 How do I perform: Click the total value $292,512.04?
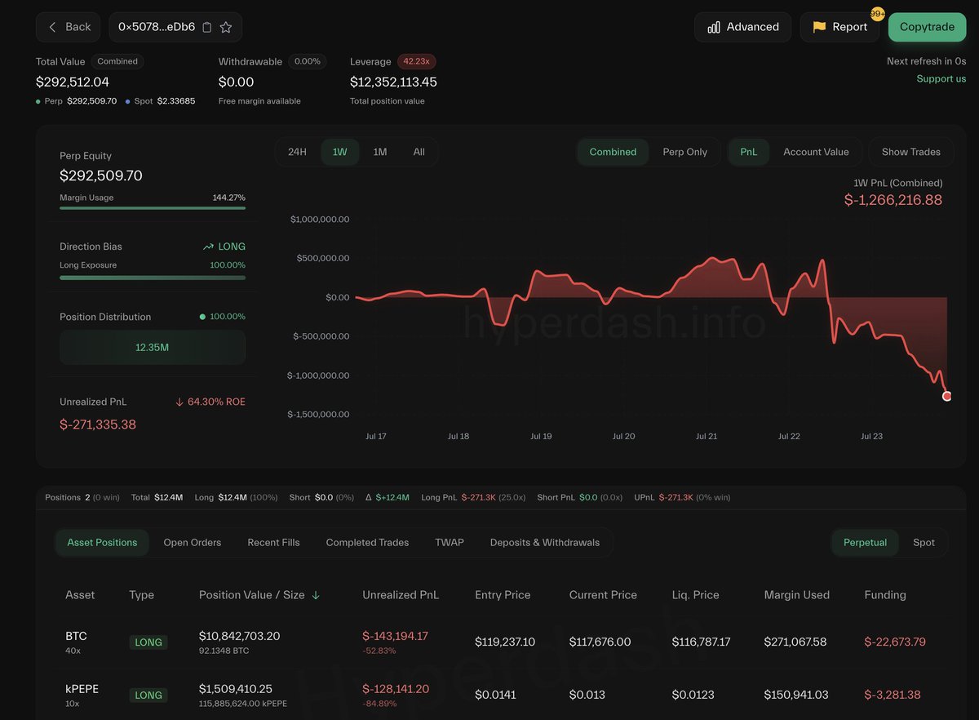(x=73, y=82)
